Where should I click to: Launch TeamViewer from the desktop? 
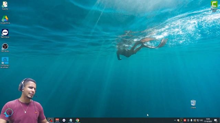[5, 33]
